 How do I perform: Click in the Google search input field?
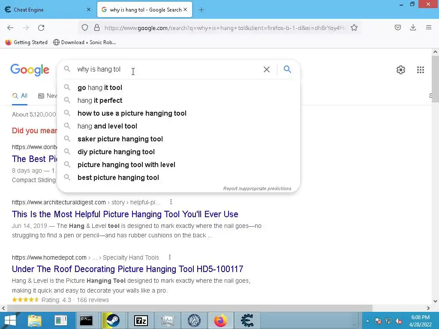tap(168, 69)
